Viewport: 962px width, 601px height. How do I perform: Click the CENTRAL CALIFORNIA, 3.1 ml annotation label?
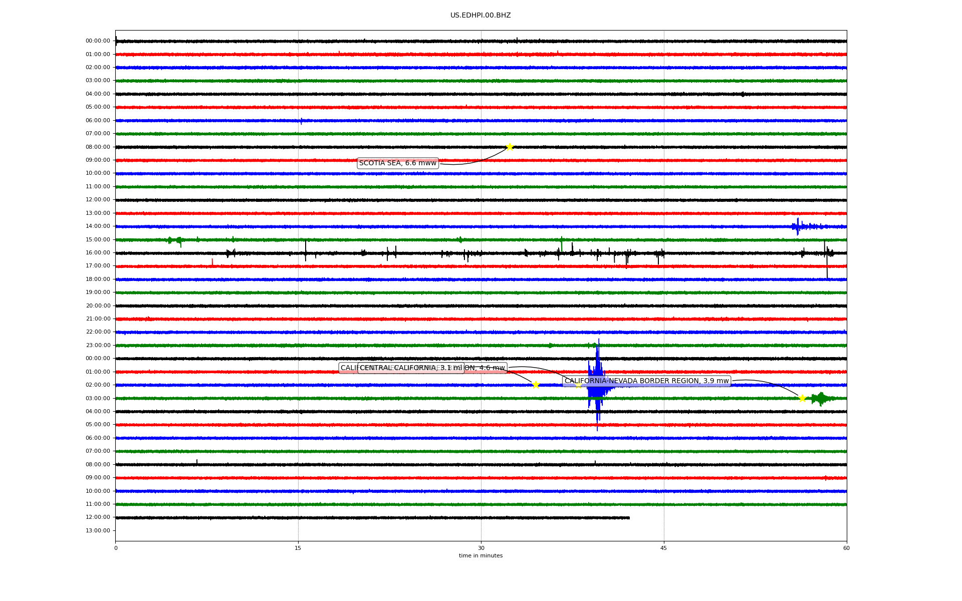[x=411, y=368]
